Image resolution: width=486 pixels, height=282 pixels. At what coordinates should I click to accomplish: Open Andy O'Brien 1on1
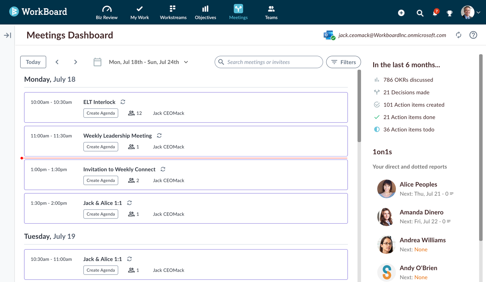coord(418,268)
